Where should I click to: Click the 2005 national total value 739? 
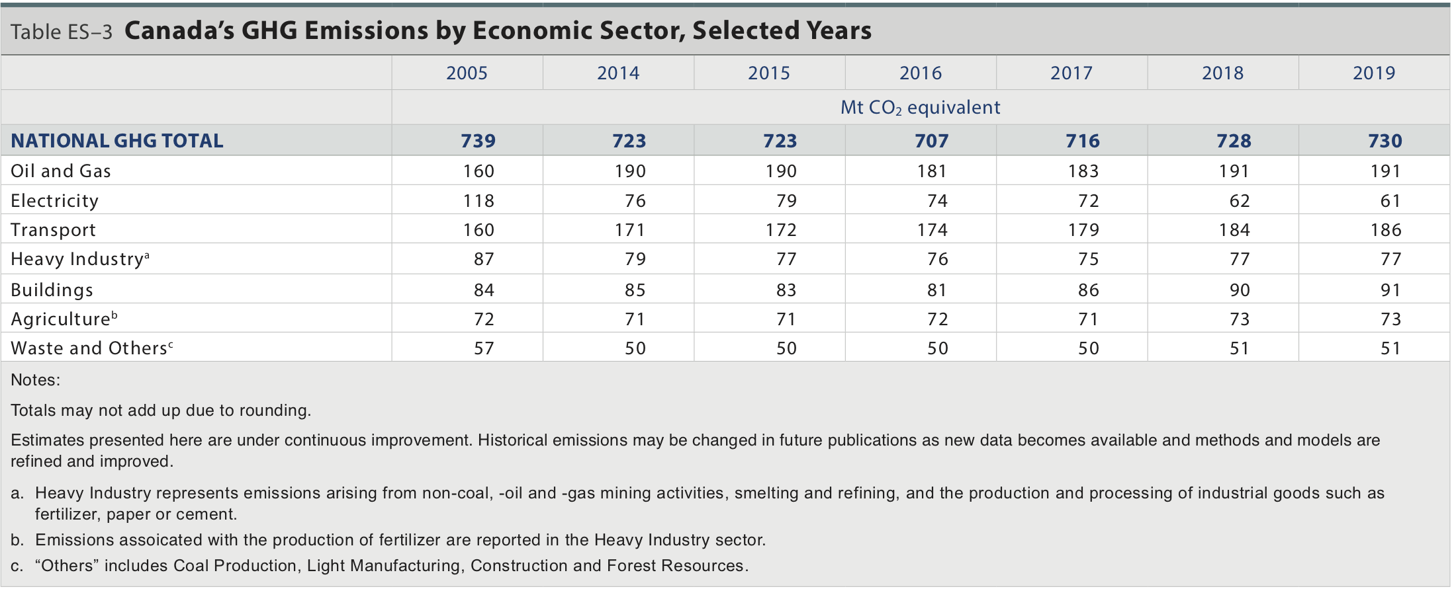click(x=478, y=141)
